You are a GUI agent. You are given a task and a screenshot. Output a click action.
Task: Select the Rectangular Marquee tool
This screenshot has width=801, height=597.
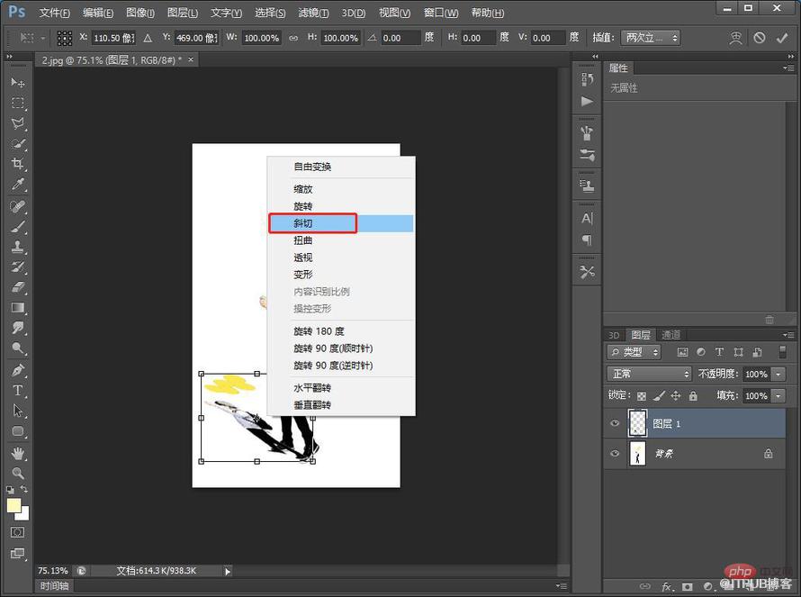point(18,103)
